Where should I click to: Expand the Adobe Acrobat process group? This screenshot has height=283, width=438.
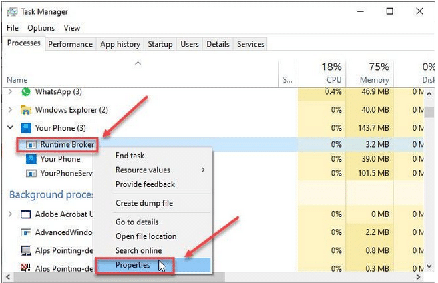pos(10,214)
